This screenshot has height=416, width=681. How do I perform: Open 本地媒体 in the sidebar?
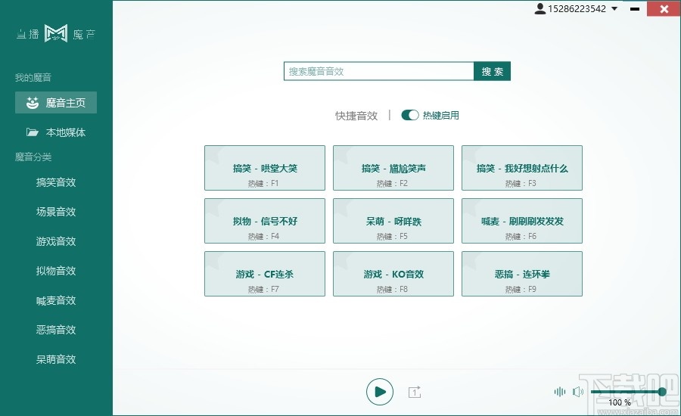[x=56, y=132]
